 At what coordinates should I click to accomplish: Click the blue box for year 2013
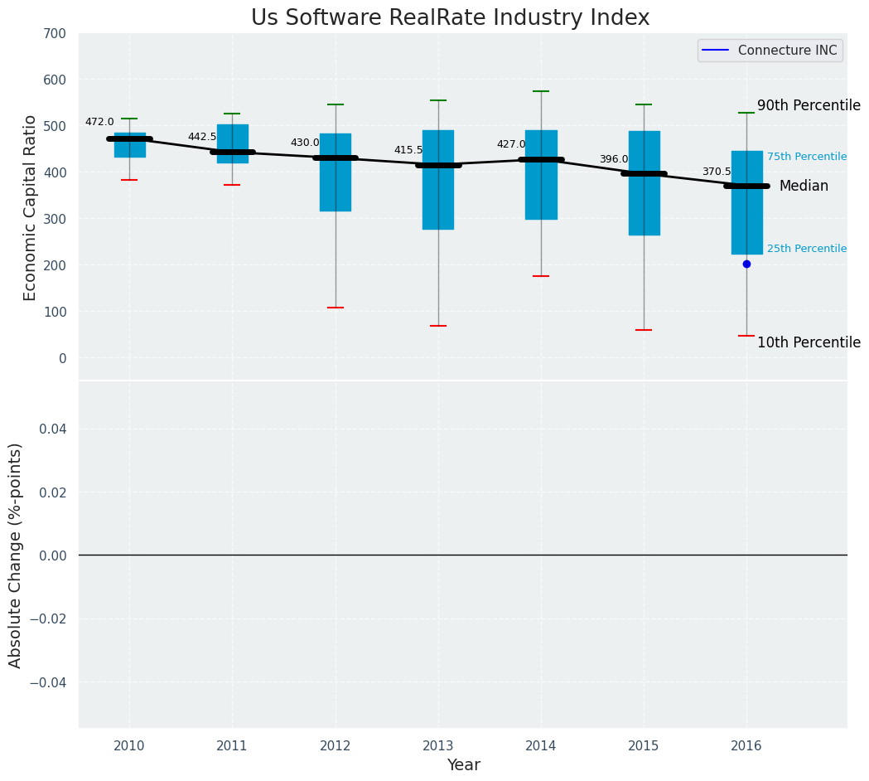(x=438, y=180)
